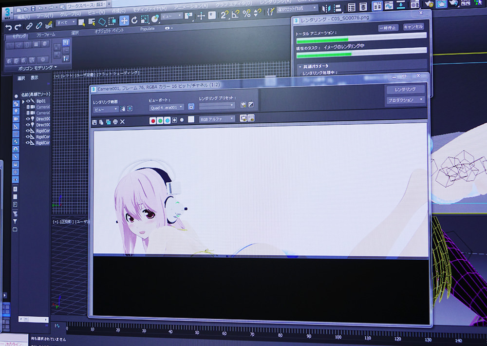Copy rendered image to clipboard
Image resolution: width=487 pixels, height=346 pixels.
[101, 122]
